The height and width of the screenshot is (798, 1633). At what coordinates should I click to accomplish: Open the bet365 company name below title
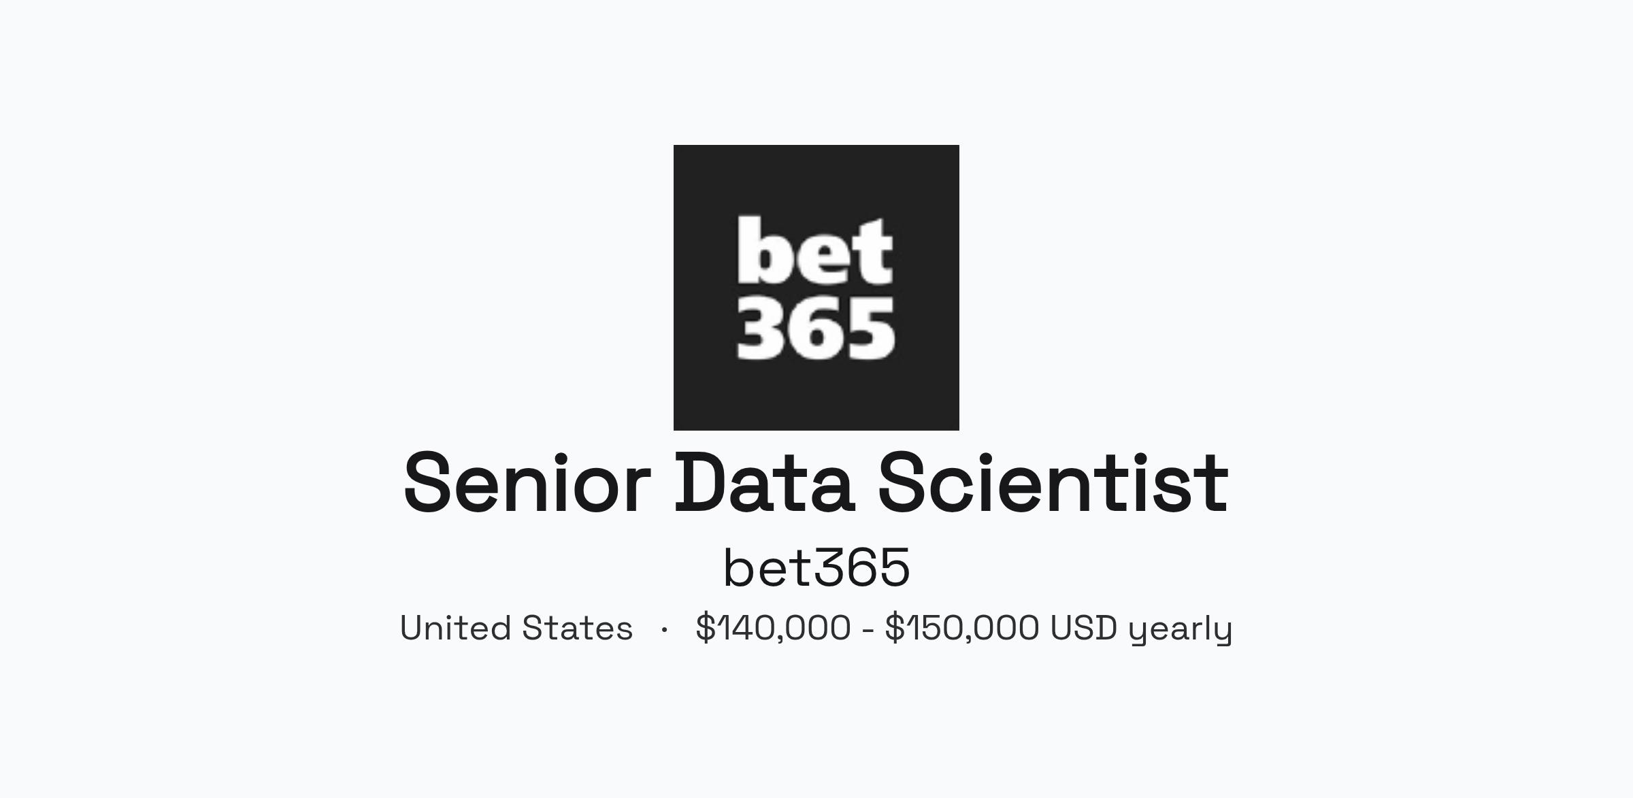point(816,567)
